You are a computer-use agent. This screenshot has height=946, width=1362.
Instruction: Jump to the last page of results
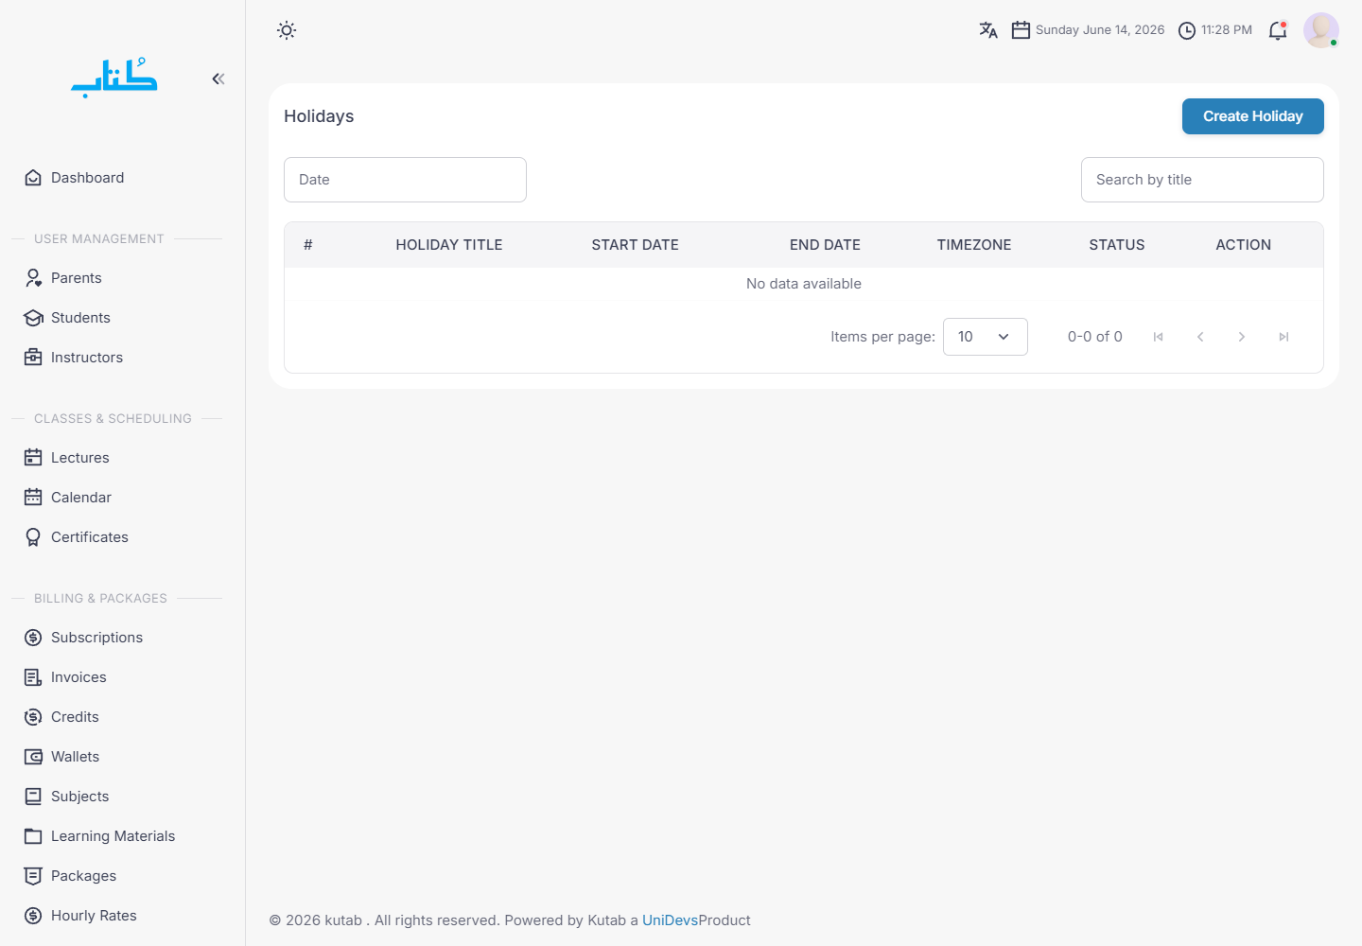coord(1283,337)
